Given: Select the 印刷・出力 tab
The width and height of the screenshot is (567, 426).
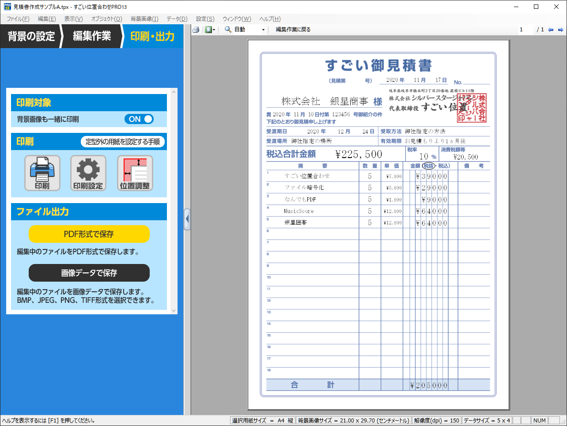Looking at the screenshot, I should point(152,36).
